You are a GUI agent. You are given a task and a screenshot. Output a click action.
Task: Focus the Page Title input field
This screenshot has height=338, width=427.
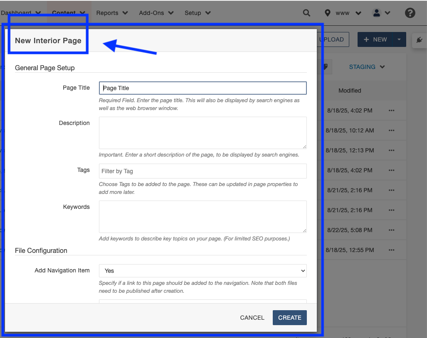click(202, 88)
